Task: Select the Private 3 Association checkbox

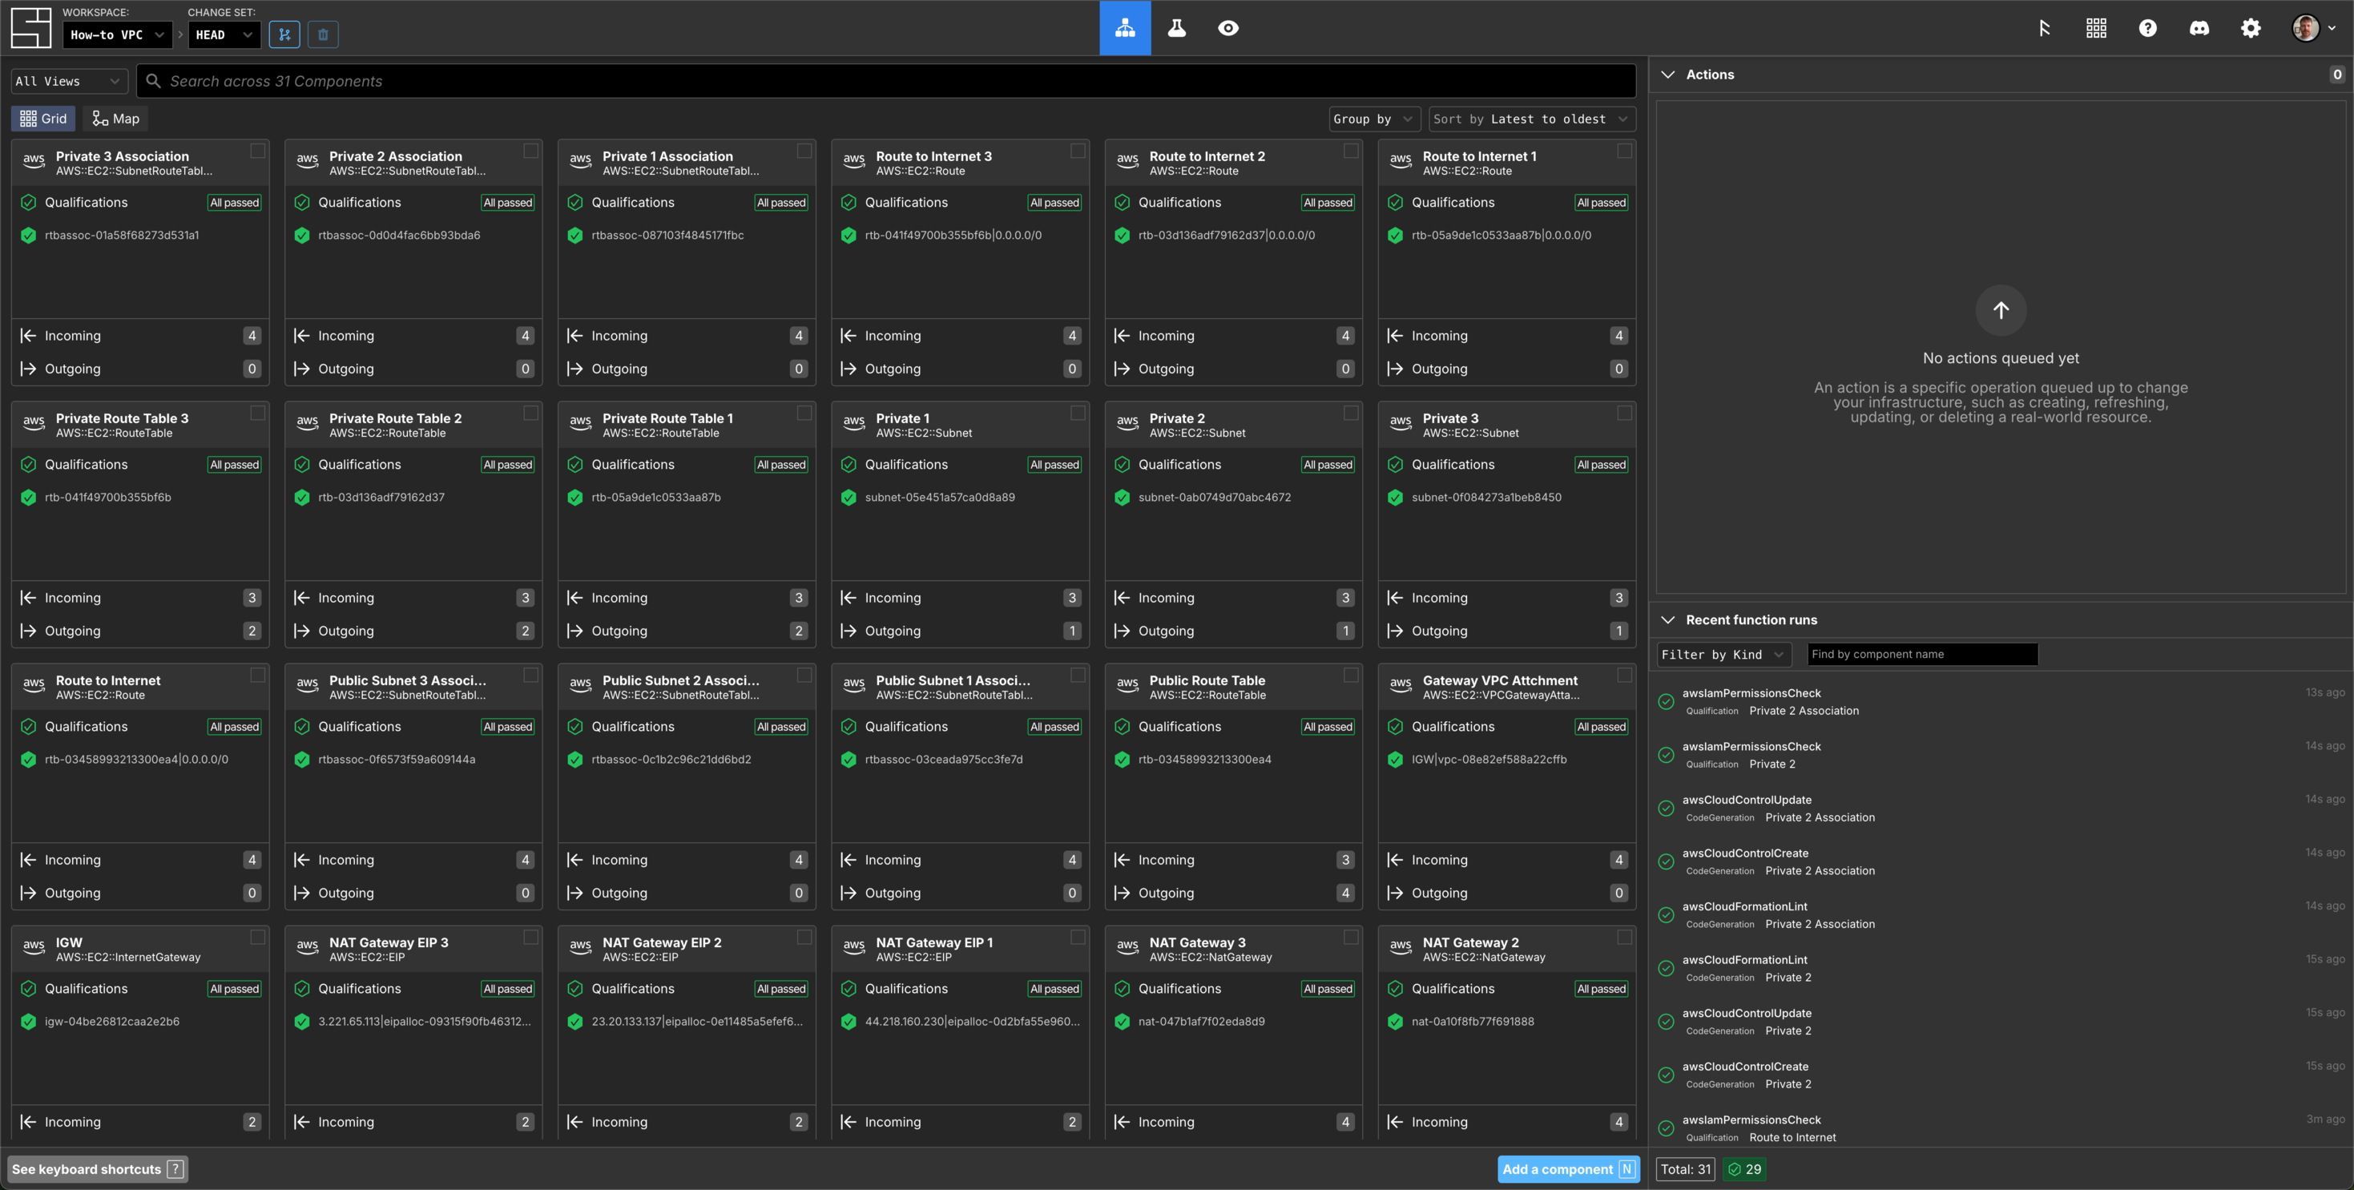Action: (258, 151)
